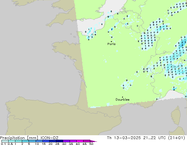
Task: Click the purple 30 mm legend swatch
Action: pos(66,141)
